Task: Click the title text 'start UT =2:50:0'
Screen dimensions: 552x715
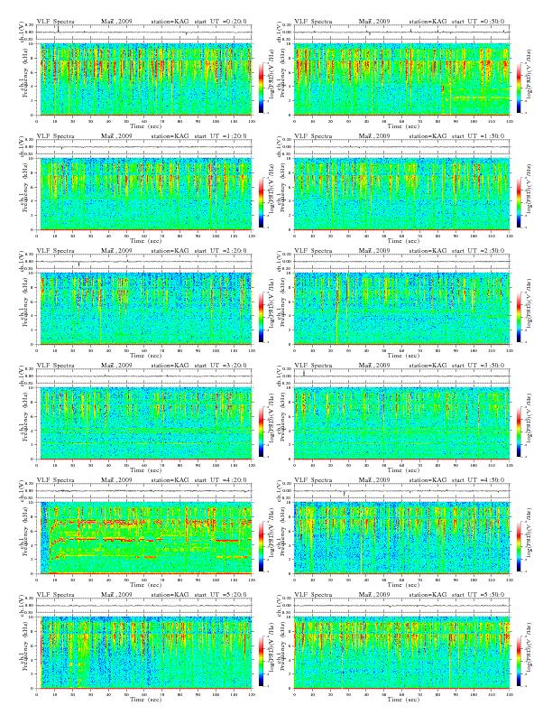Action: (478, 251)
